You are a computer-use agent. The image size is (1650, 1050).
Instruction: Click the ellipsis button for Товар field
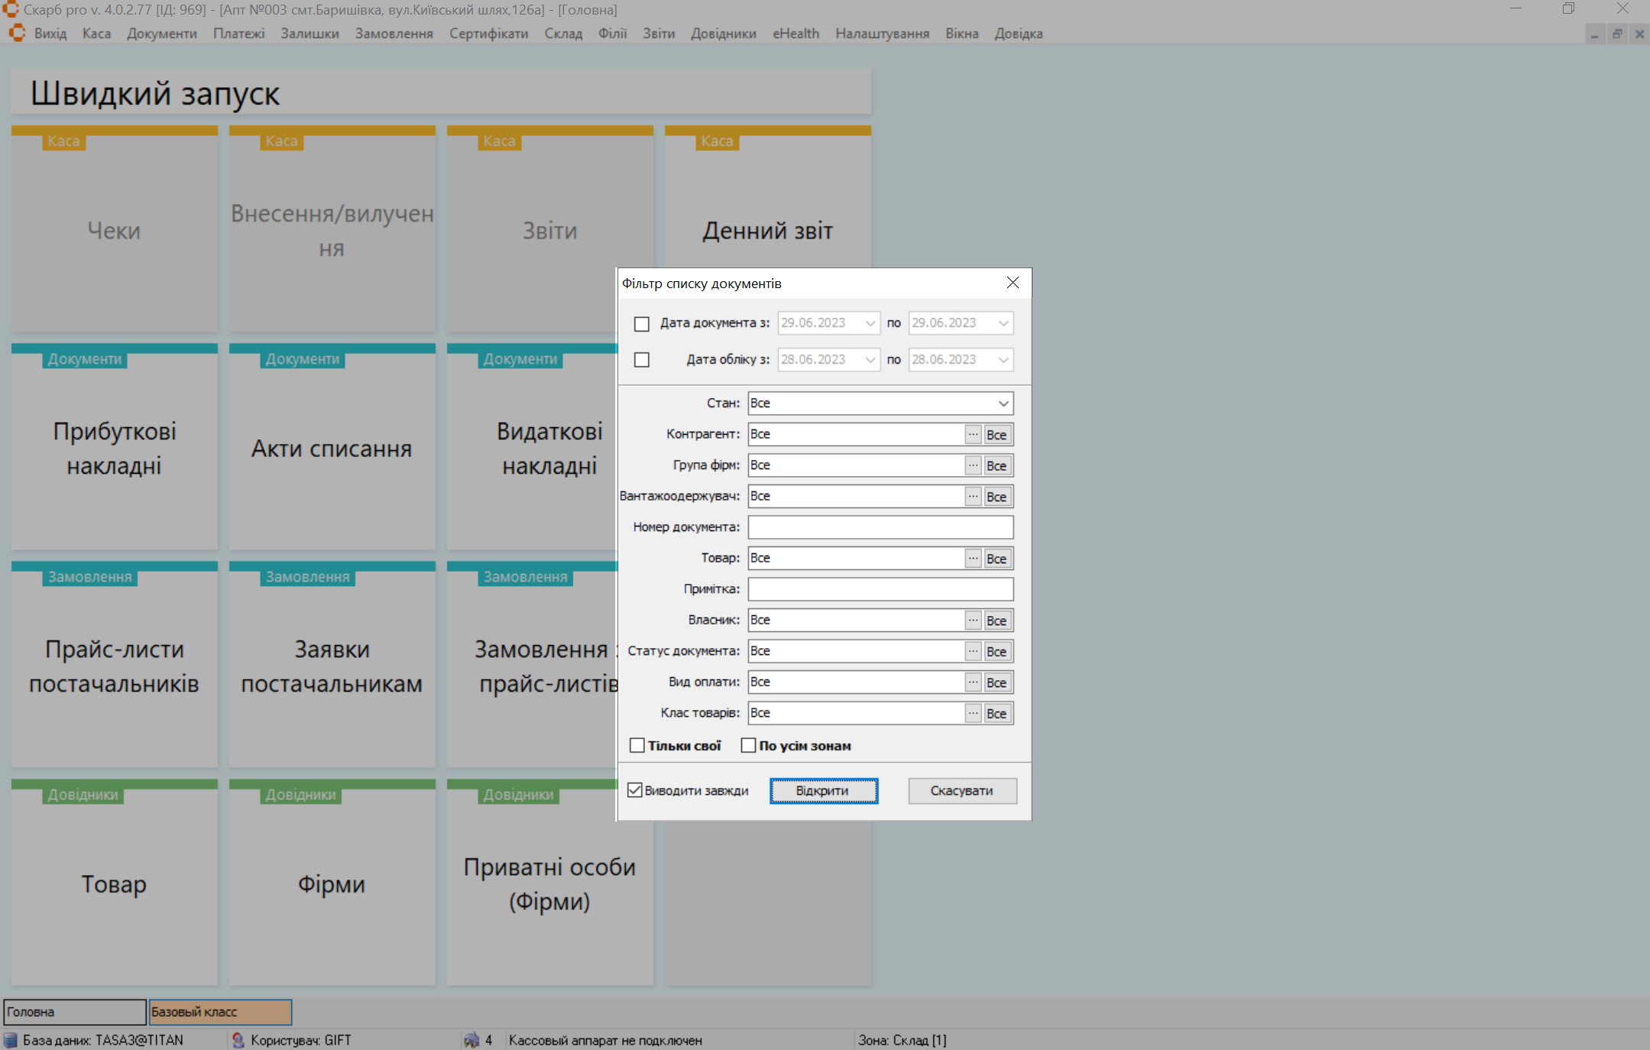point(972,559)
